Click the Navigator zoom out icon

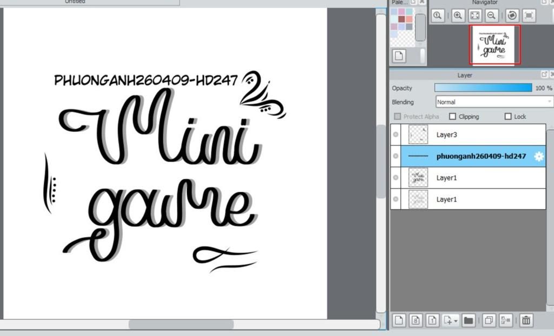pyautogui.click(x=491, y=16)
